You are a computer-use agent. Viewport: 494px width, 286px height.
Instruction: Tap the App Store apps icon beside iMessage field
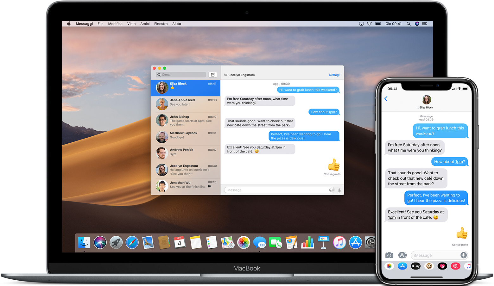402,255
